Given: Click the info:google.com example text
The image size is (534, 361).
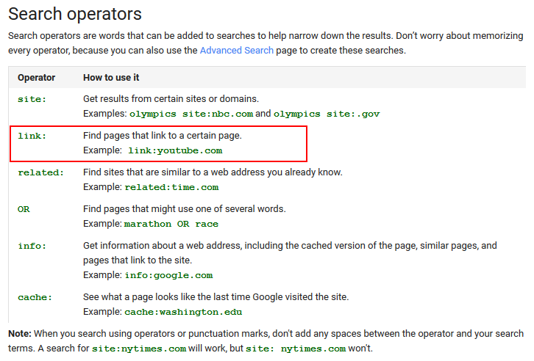Looking at the screenshot, I should (x=168, y=275).
